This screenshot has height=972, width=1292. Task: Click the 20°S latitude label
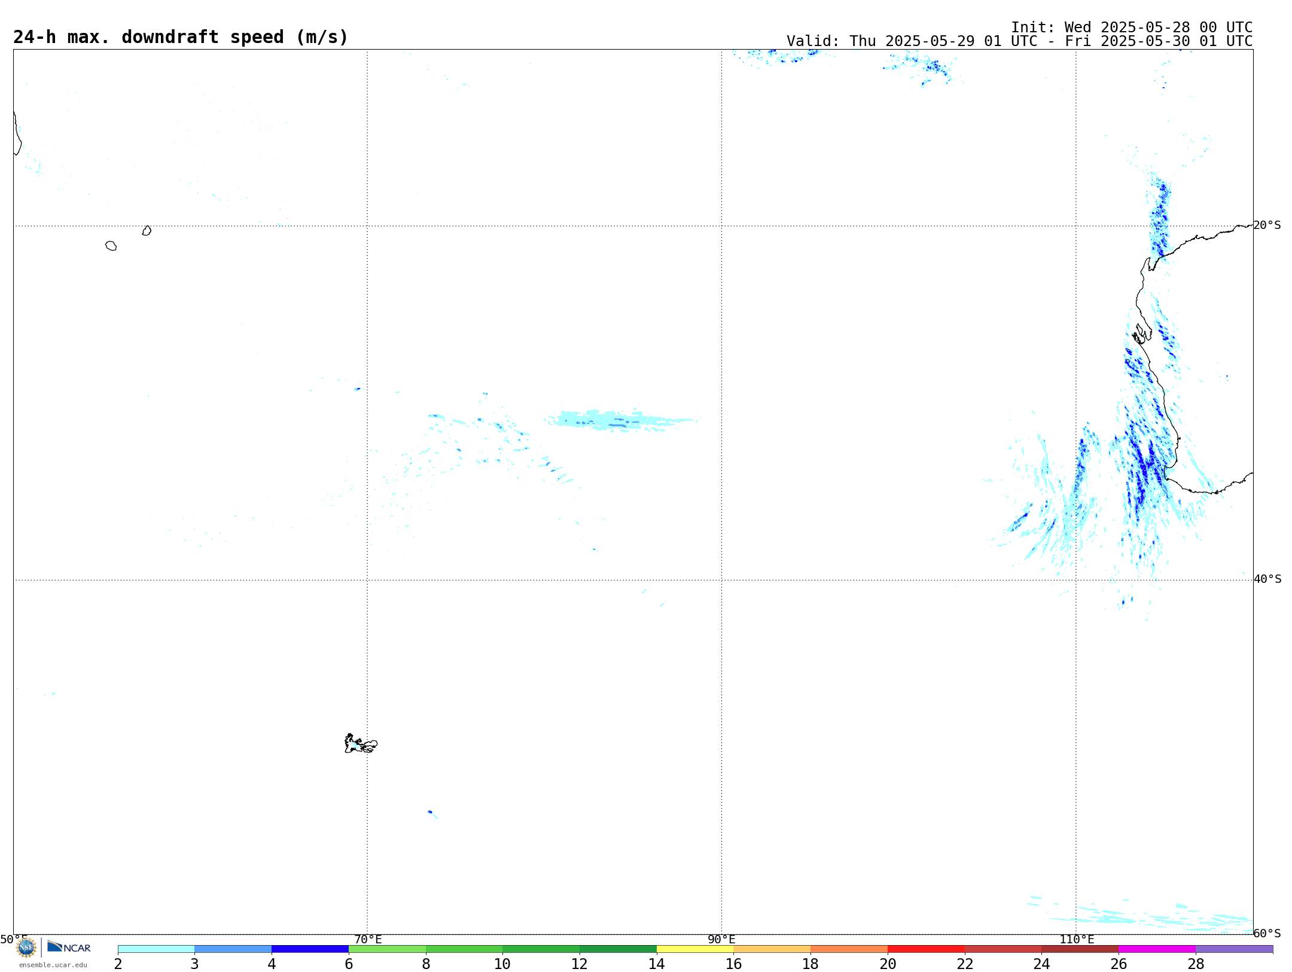coord(1267,225)
